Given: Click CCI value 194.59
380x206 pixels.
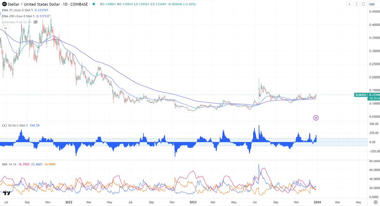Looking at the screenshot, I should tap(35, 126).
